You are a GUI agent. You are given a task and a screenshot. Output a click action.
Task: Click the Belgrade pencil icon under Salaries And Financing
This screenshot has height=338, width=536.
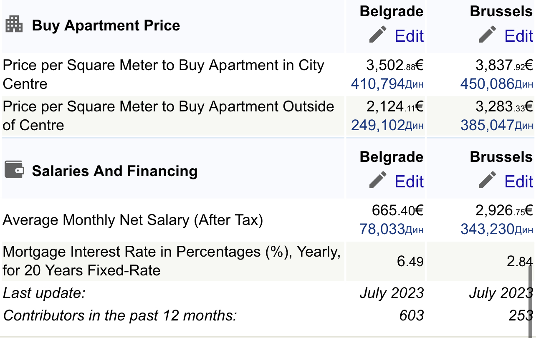[378, 180]
